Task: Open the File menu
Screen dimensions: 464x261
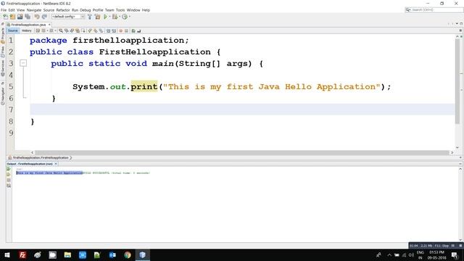Action: point(4,10)
